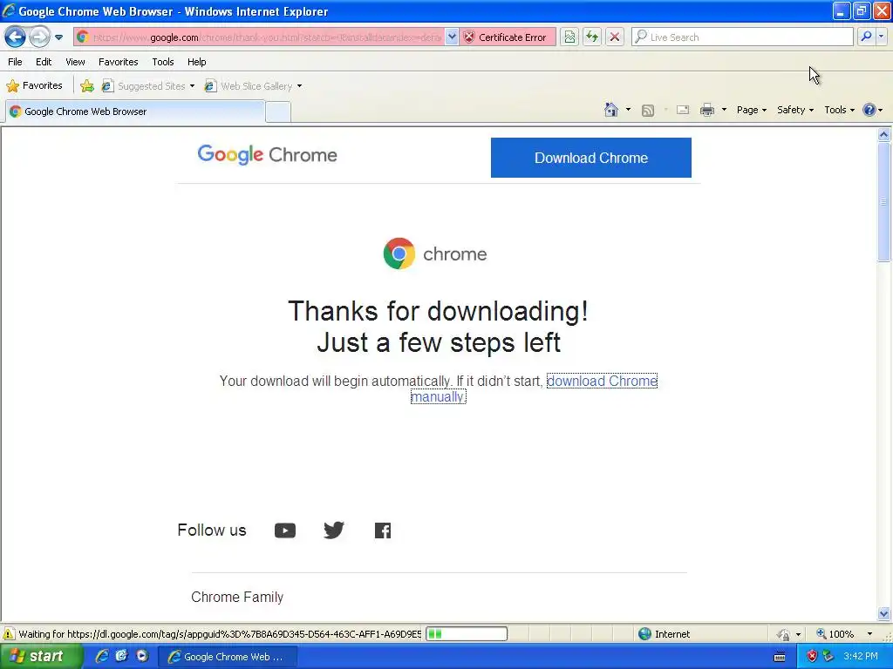Click the scroll down arrow
This screenshot has height=669, width=893.
point(884,614)
